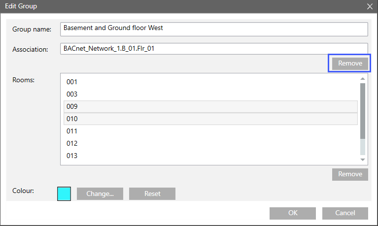The width and height of the screenshot is (378, 226).
Task: Click into the Group name text field
Action: click(213, 29)
